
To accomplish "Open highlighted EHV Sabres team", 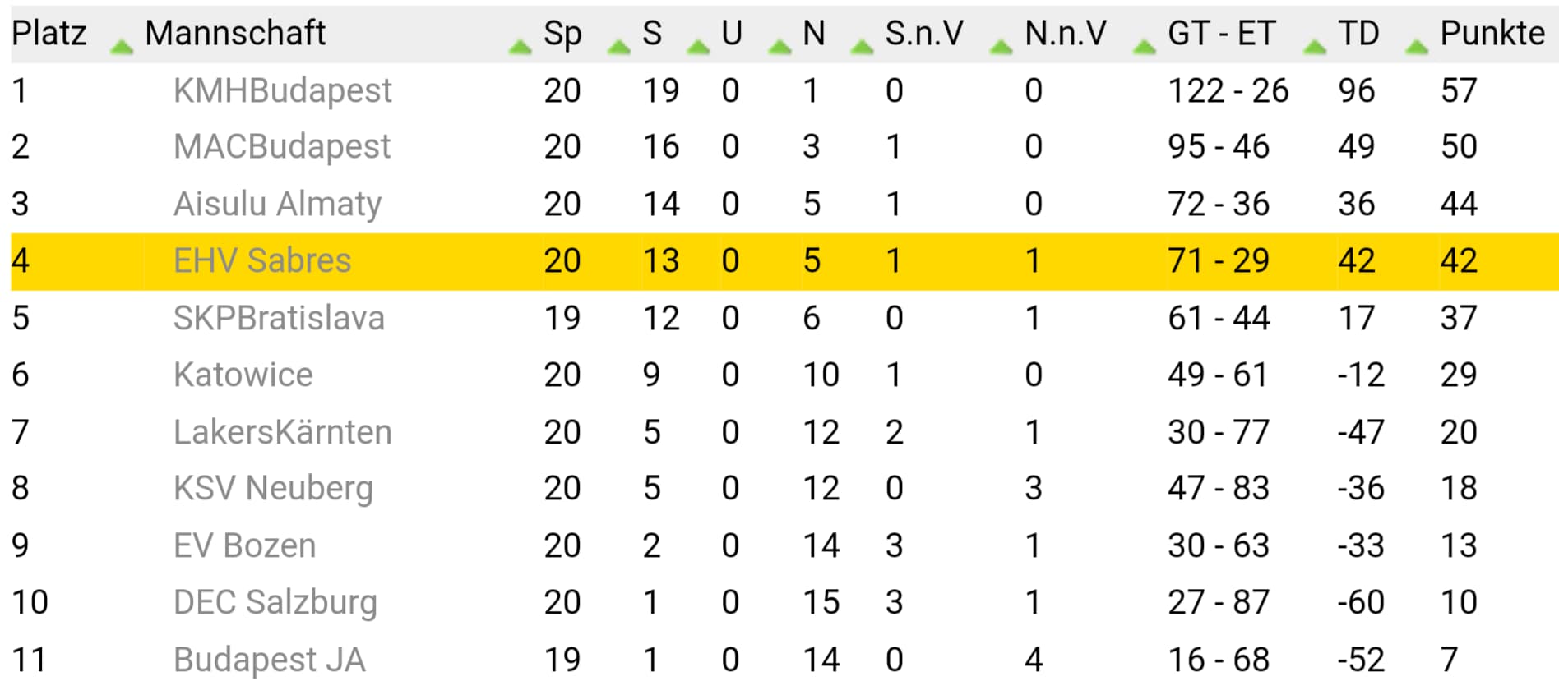I will (262, 260).
